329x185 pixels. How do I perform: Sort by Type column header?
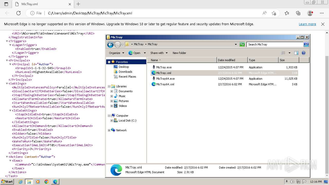[263, 60]
